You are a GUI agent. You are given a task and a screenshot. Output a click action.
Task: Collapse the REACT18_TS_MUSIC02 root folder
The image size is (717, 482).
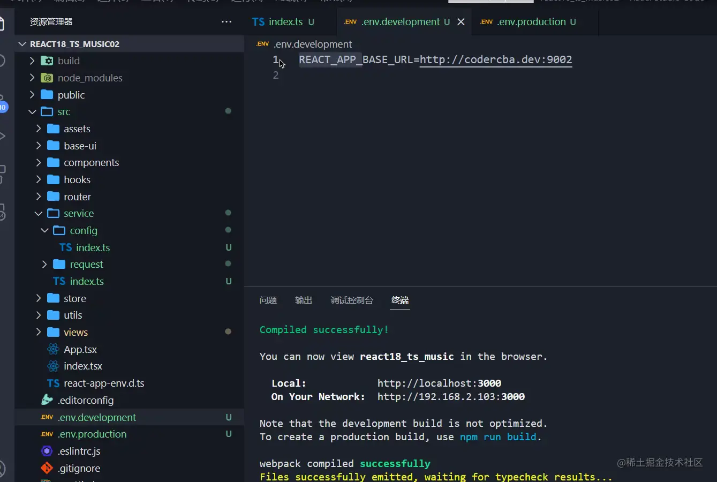pos(22,44)
